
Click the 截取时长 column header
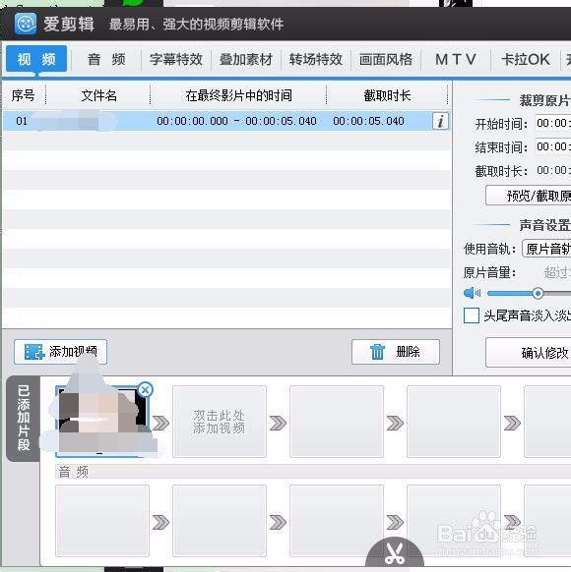point(387,95)
